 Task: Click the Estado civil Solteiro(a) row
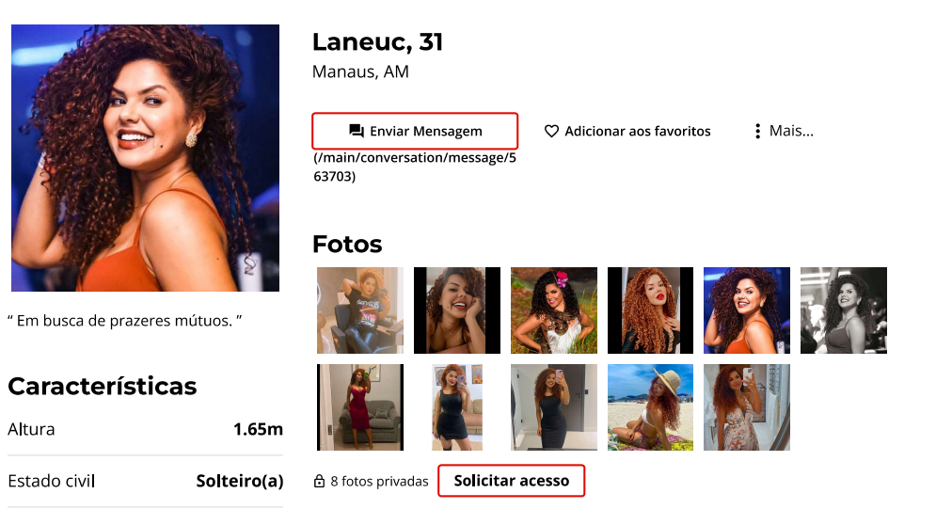[x=145, y=481]
